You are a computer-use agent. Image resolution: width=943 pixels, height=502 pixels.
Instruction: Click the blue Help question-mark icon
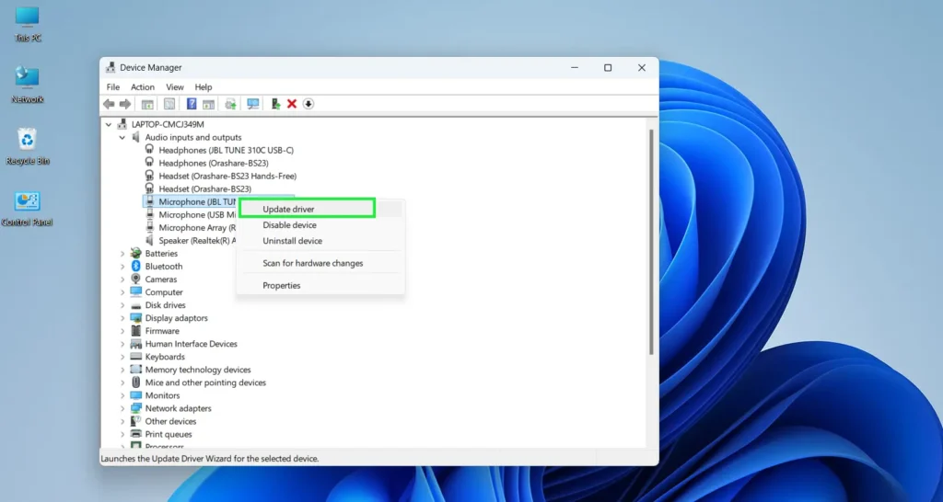pyautogui.click(x=192, y=104)
